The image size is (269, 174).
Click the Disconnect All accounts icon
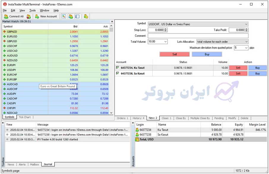point(29,16)
